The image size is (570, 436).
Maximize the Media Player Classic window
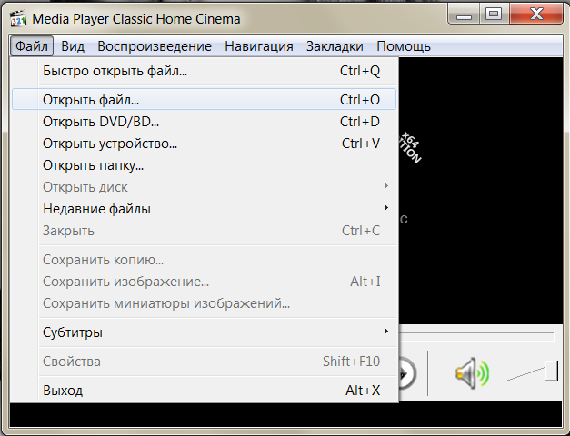point(494,15)
